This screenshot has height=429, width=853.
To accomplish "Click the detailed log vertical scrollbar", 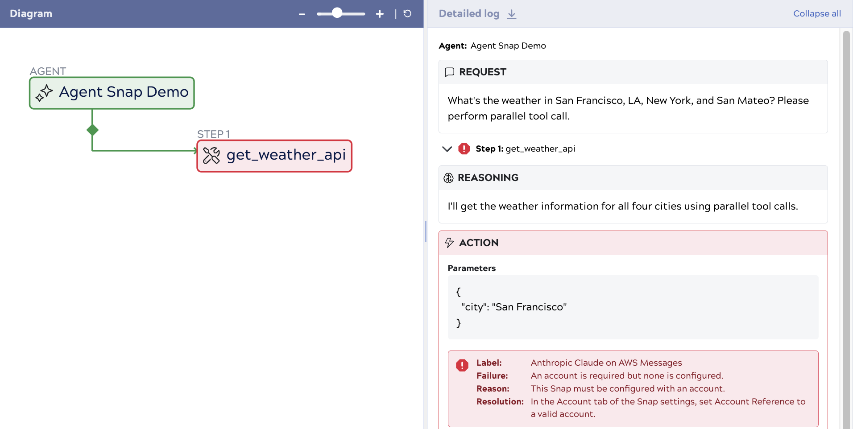I will (x=846, y=223).
